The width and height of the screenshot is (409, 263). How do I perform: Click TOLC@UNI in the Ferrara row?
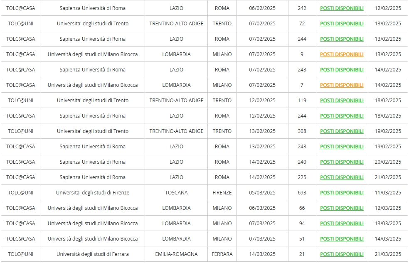[x=21, y=254]
